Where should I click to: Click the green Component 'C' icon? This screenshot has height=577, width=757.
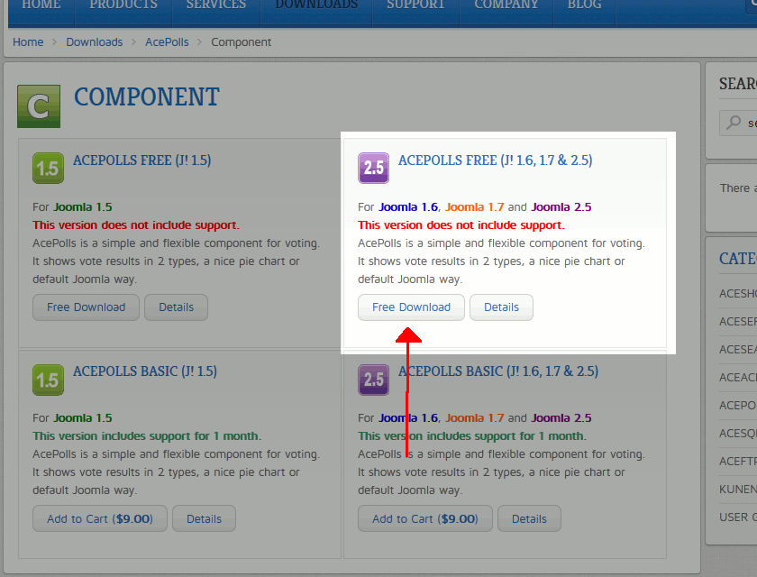(39, 106)
